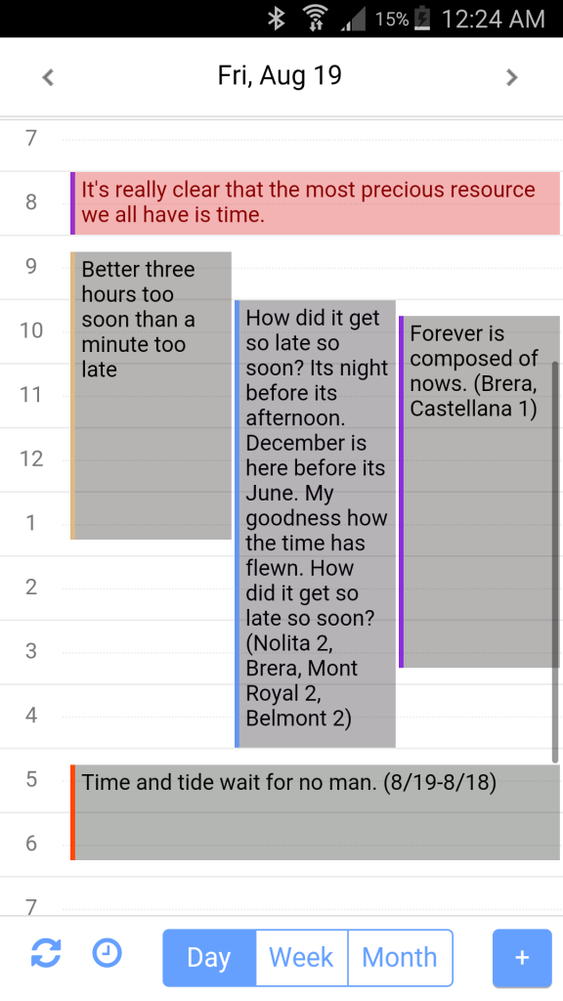Add new event with plus button
The width and height of the screenshot is (563, 1001).
coord(522,958)
